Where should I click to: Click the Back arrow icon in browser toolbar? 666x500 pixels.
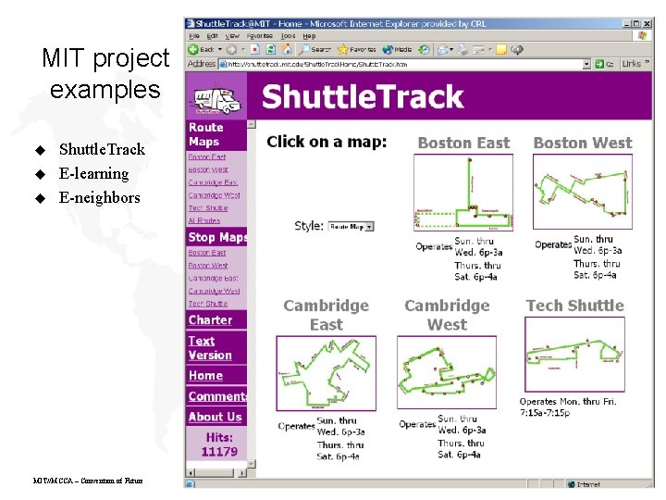193,50
